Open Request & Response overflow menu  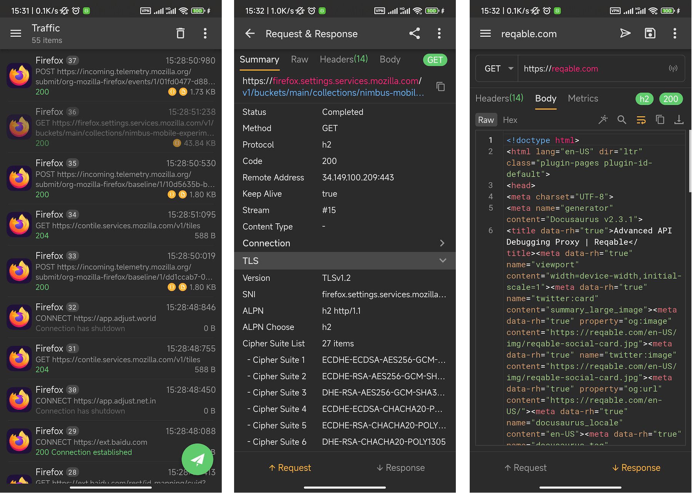439,34
